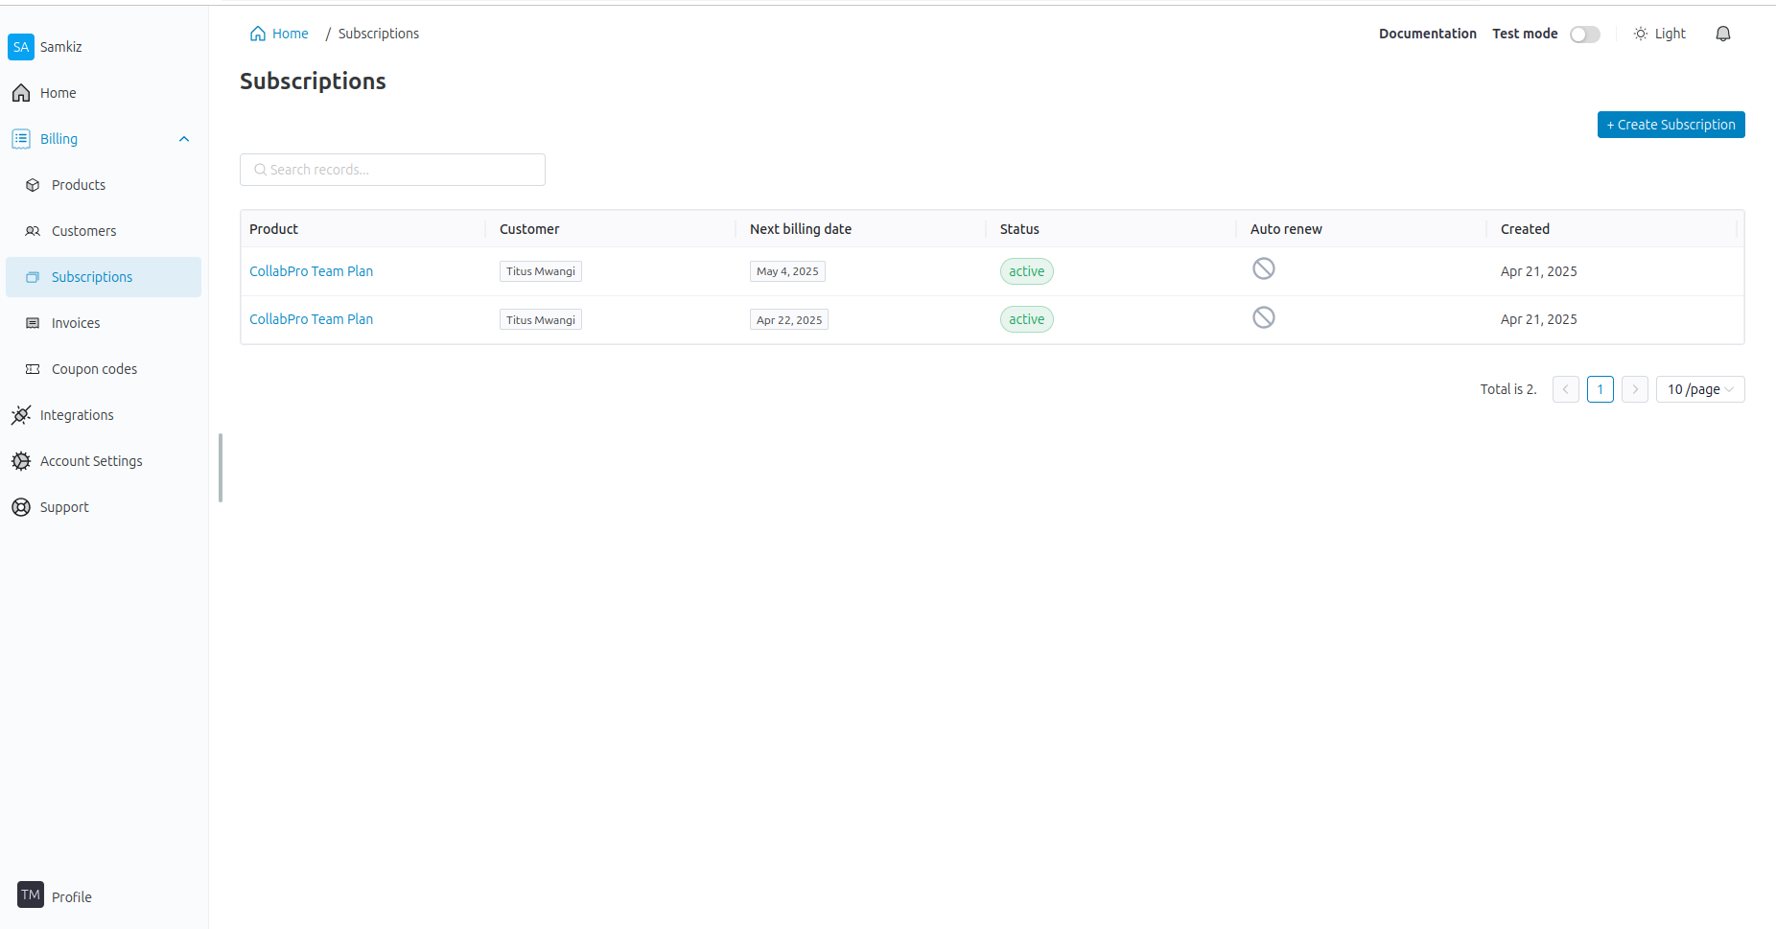Image resolution: width=1776 pixels, height=929 pixels.
Task: Click the TM profile avatar
Action: tap(31, 894)
